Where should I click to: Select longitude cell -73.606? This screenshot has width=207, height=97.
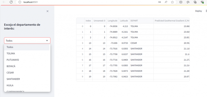point(113,43)
